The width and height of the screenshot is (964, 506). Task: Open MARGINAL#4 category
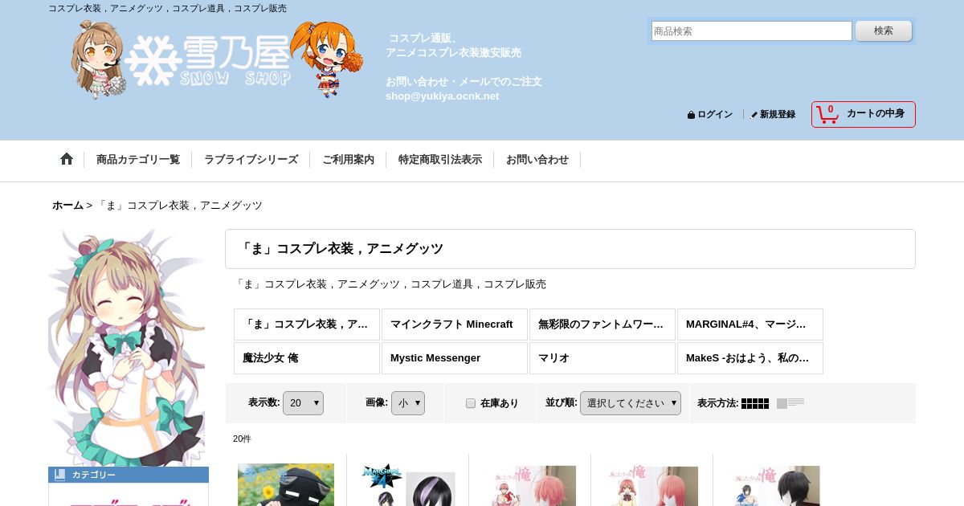point(750,324)
